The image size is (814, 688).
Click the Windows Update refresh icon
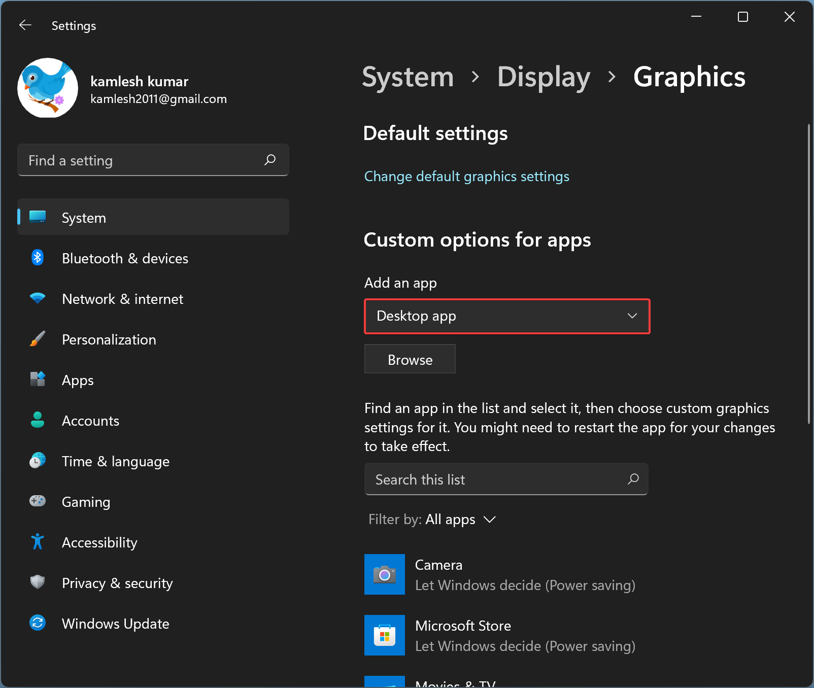coord(38,623)
